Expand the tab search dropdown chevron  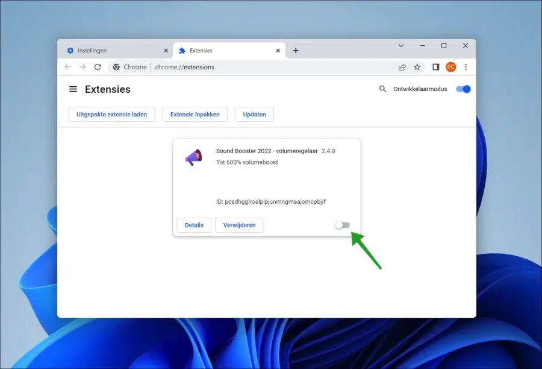401,46
